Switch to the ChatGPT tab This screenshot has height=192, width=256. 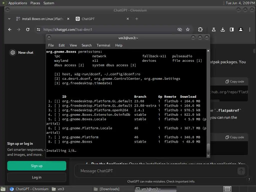click(x=103, y=19)
